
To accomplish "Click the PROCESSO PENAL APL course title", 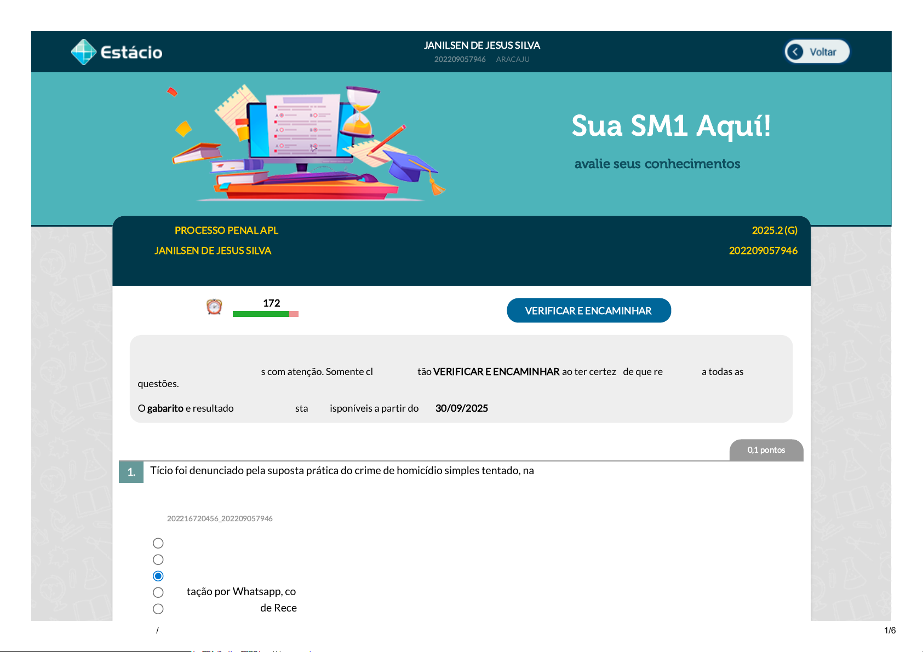I will coord(226,230).
